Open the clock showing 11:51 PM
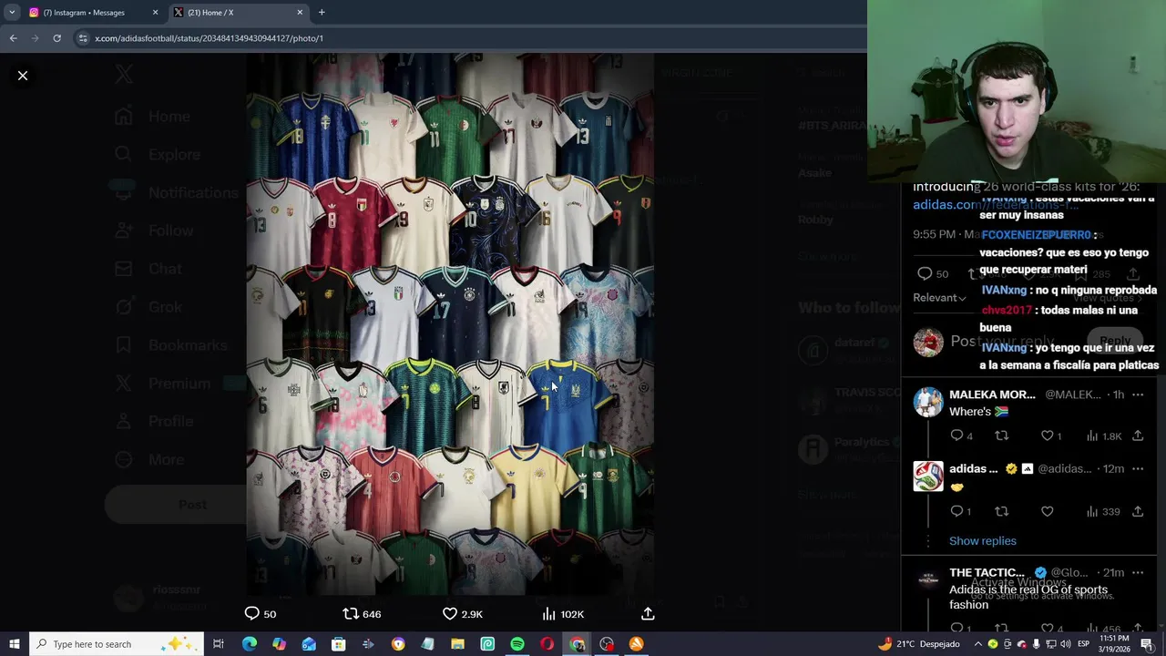This screenshot has width=1166, height=656. tap(1113, 644)
